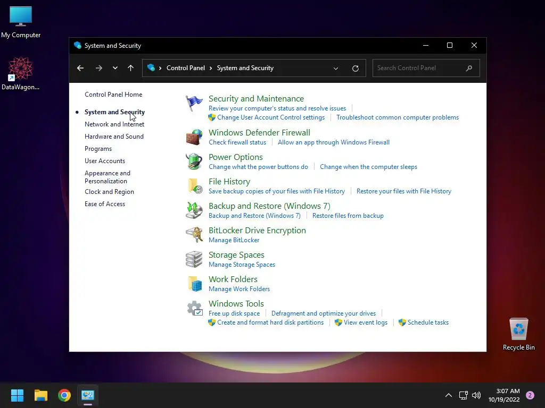The height and width of the screenshot is (408, 545).
Task: Click the Backup and Restore drive icon
Action: [x=194, y=210]
